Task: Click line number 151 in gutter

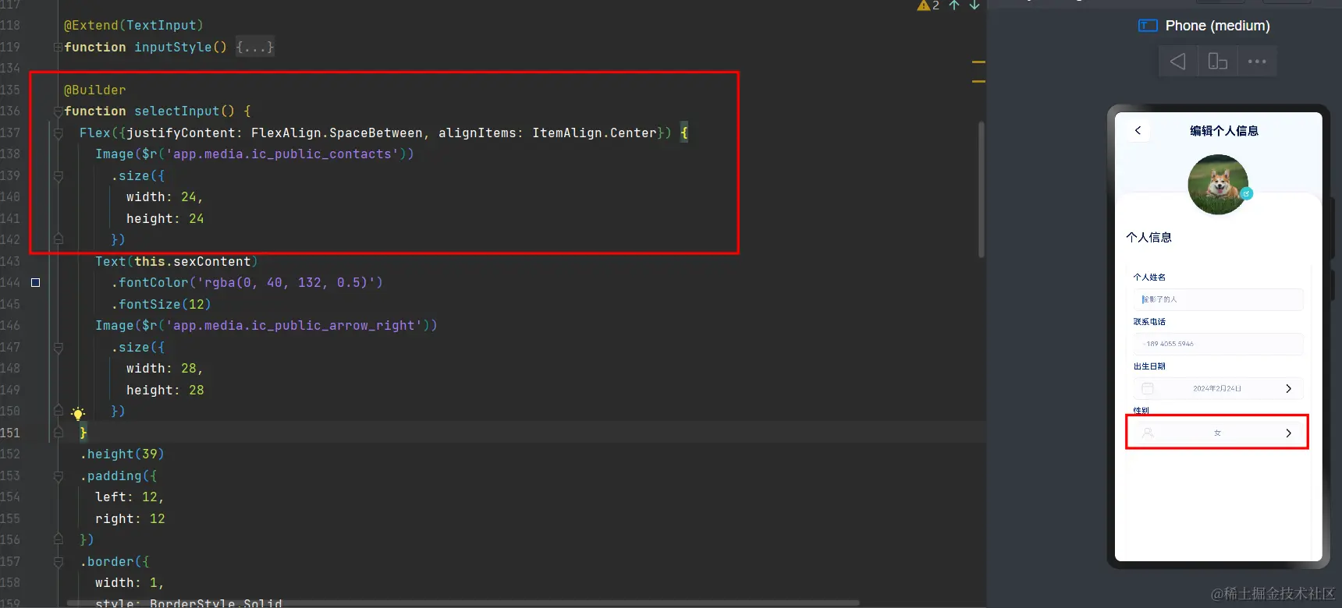Action: click(x=10, y=433)
